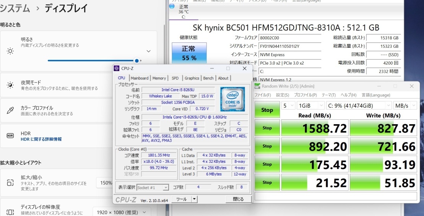Click the serial number field FY01N044110501I2Y
The image size is (424, 216).
click(290, 46)
